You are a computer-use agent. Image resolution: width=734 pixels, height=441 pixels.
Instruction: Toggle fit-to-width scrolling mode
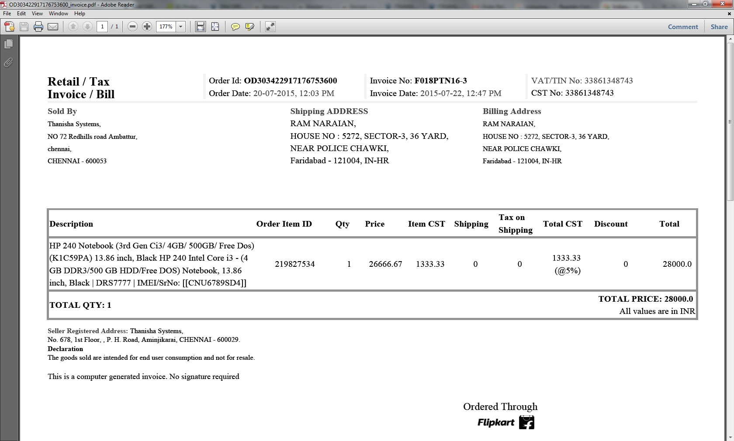click(201, 27)
